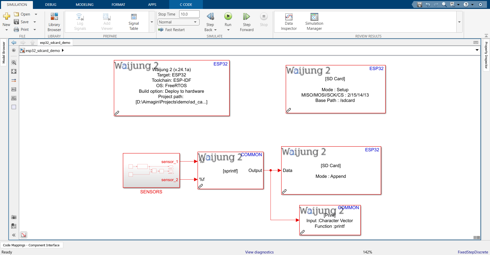Click the Stop Time input field
Screen dimensions: 490x255
pos(189,14)
